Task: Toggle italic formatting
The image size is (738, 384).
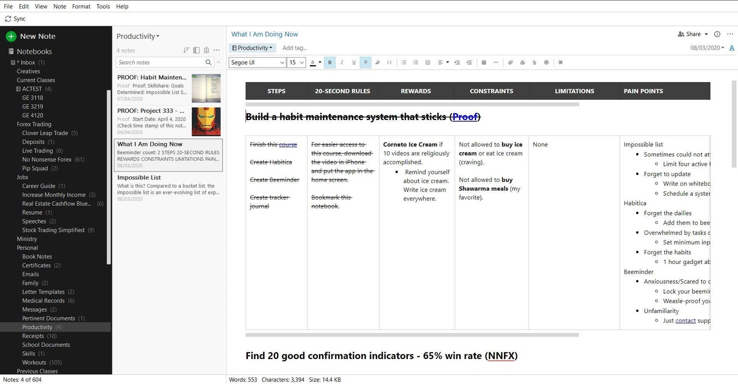Action: (x=342, y=62)
